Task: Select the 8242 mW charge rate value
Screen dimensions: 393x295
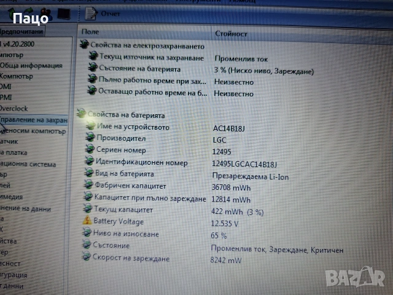Action: coord(226,260)
